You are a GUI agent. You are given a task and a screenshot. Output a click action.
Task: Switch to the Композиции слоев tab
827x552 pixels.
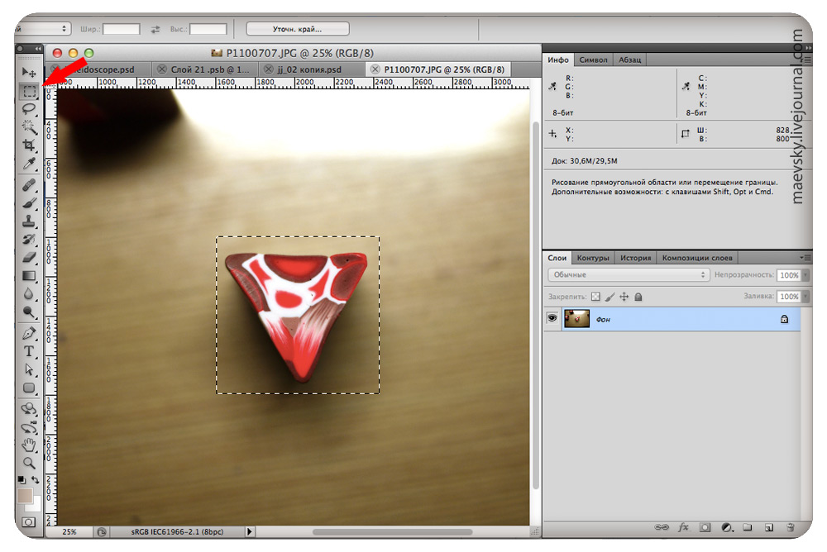point(697,258)
